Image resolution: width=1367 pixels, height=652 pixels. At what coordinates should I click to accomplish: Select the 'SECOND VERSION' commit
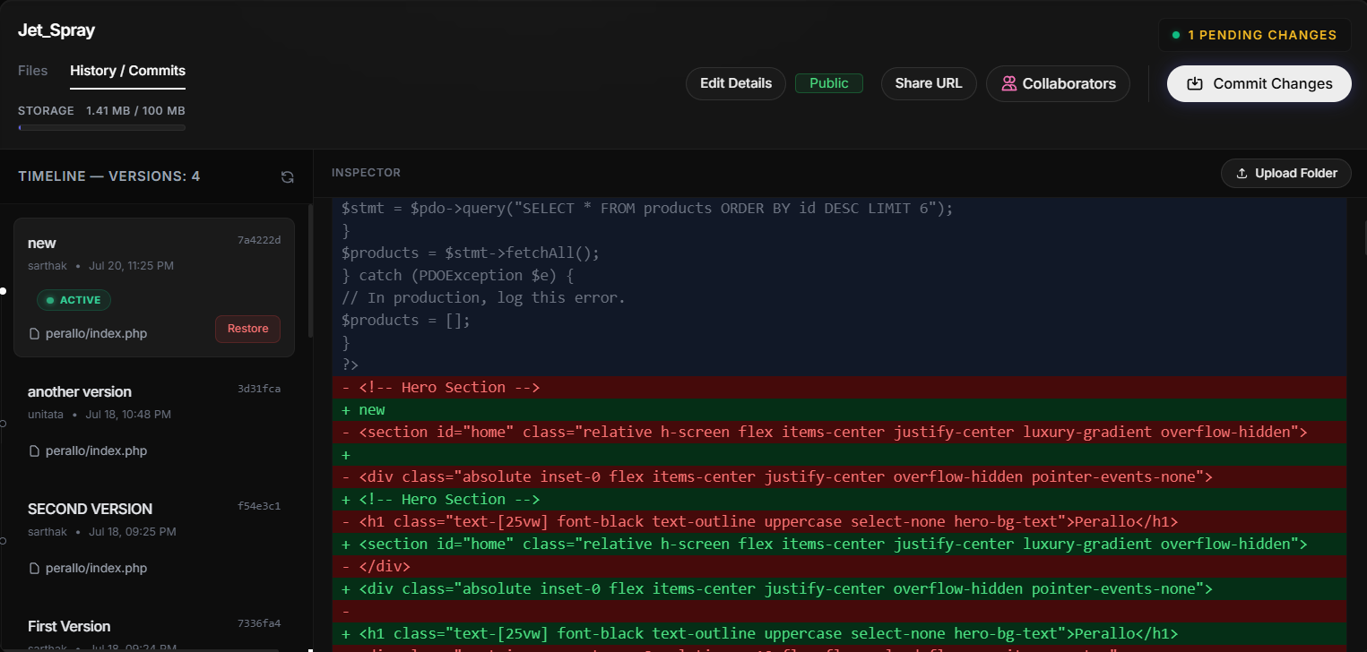(154, 537)
